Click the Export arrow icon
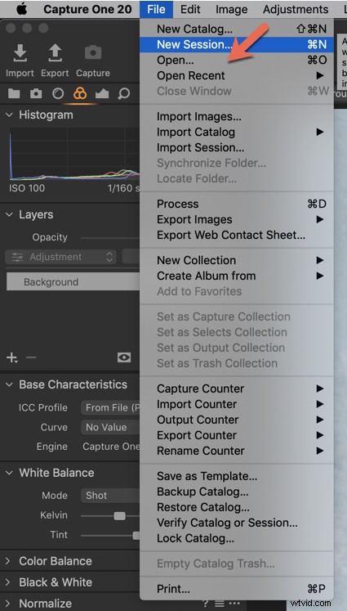The image size is (347, 611). tap(55, 53)
